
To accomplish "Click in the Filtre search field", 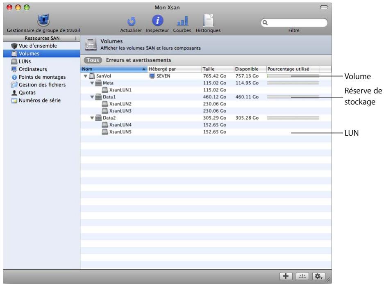I will click(x=294, y=23).
